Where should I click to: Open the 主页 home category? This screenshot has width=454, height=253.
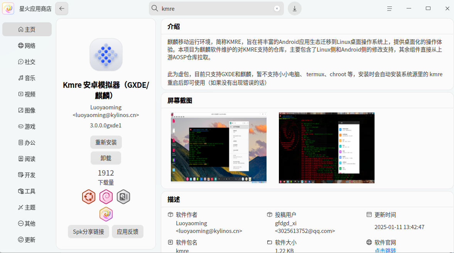point(27,30)
